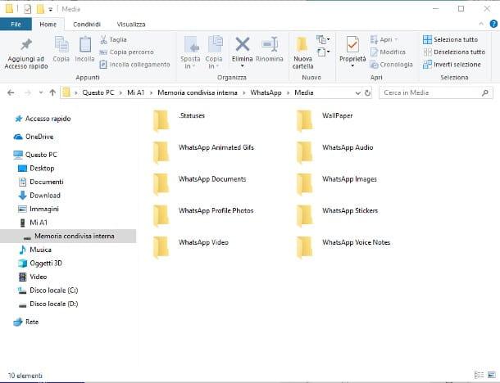Switch to the Visualizza tab
The height and width of the screenshot is (383, 500).
tap(131, 25)
